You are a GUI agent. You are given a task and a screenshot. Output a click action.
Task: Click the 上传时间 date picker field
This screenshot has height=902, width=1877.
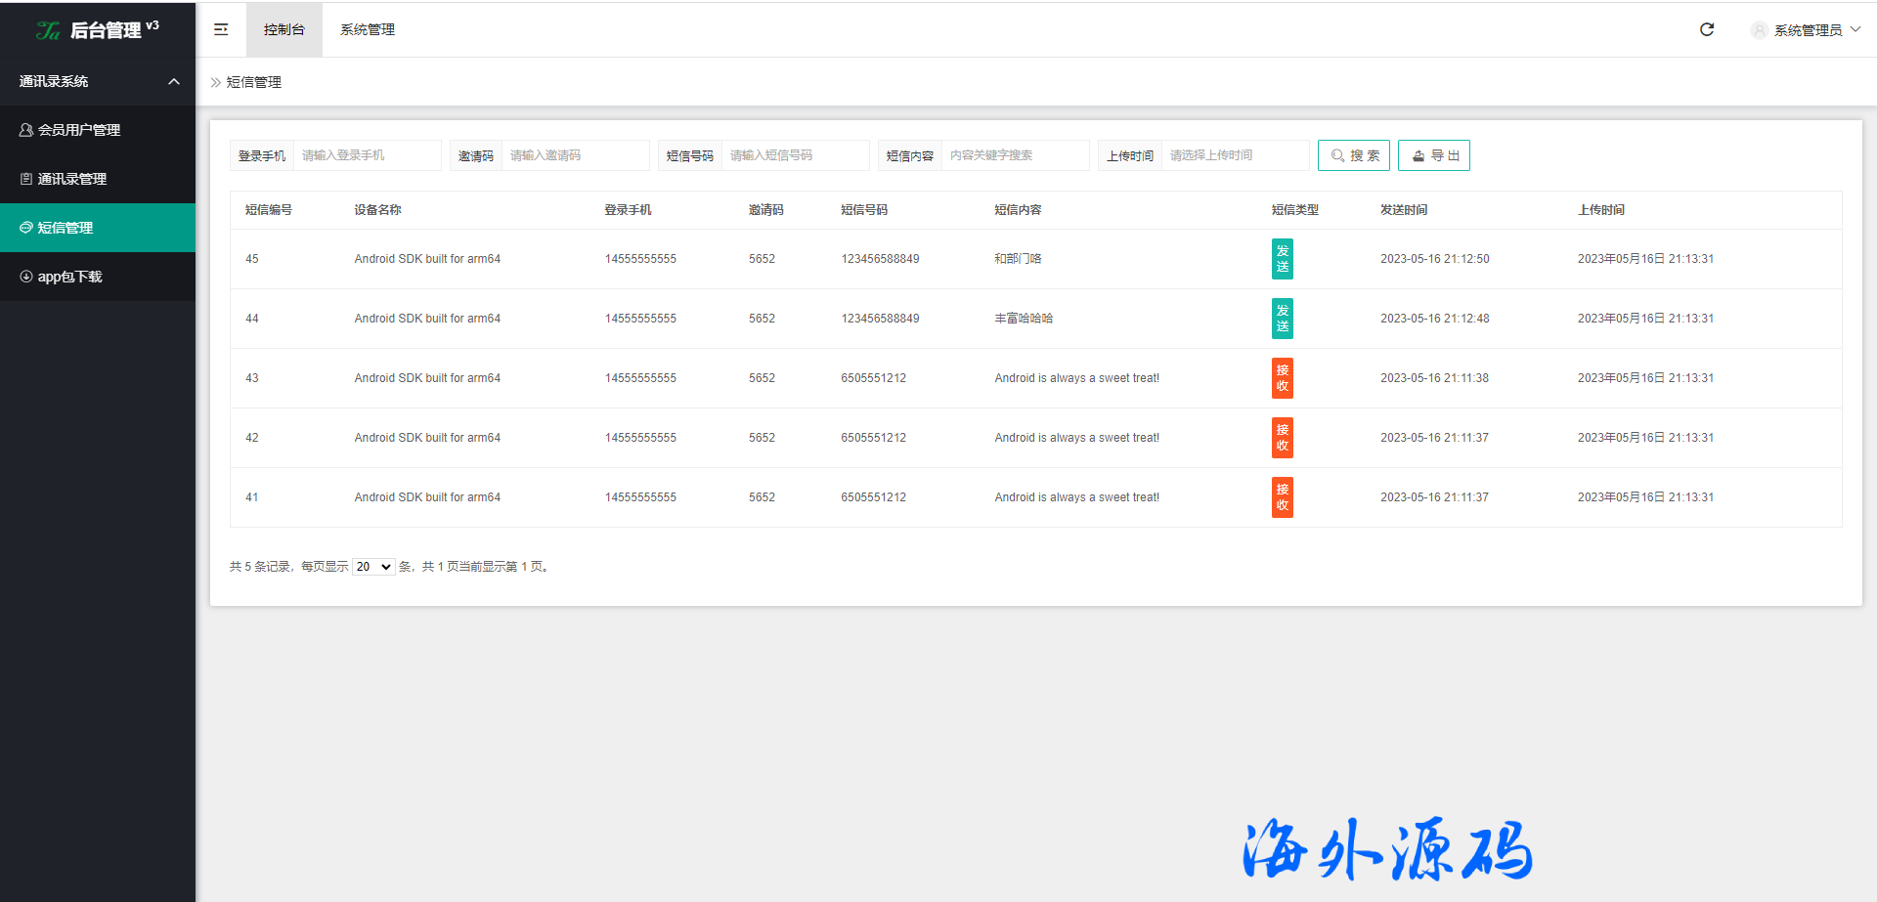[1234, 155]
